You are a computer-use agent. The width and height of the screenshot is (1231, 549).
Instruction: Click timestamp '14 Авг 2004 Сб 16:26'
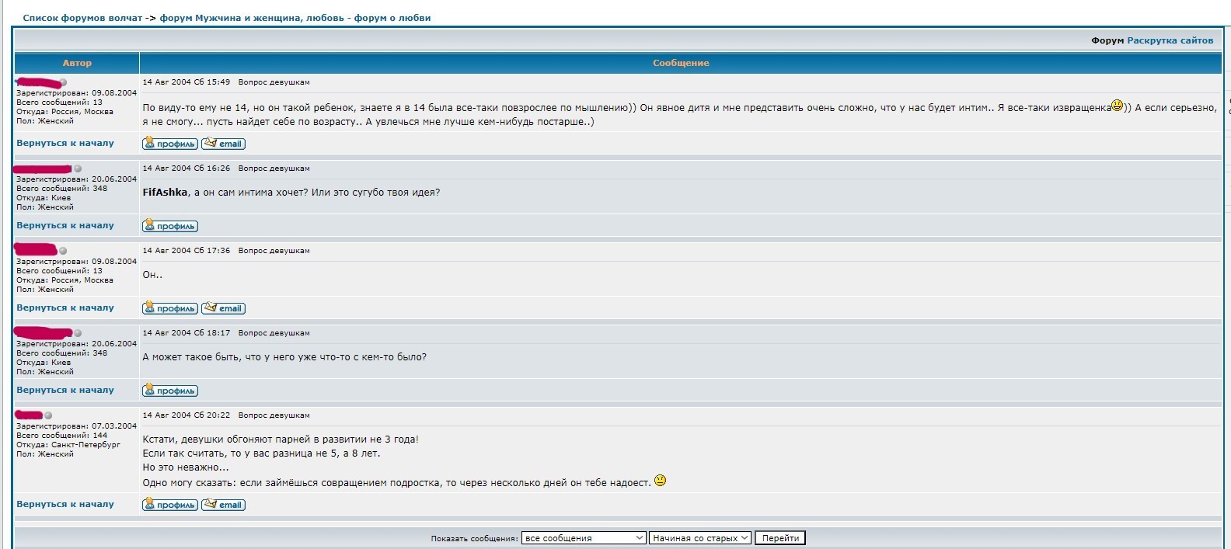pyautogui.click(x=187, y=168)
